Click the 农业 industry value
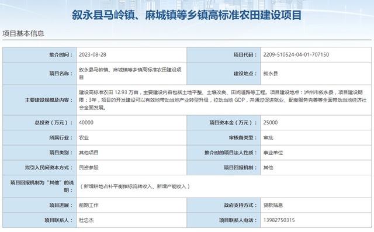This screenshot has height=232, width=374. coord(84,137)
